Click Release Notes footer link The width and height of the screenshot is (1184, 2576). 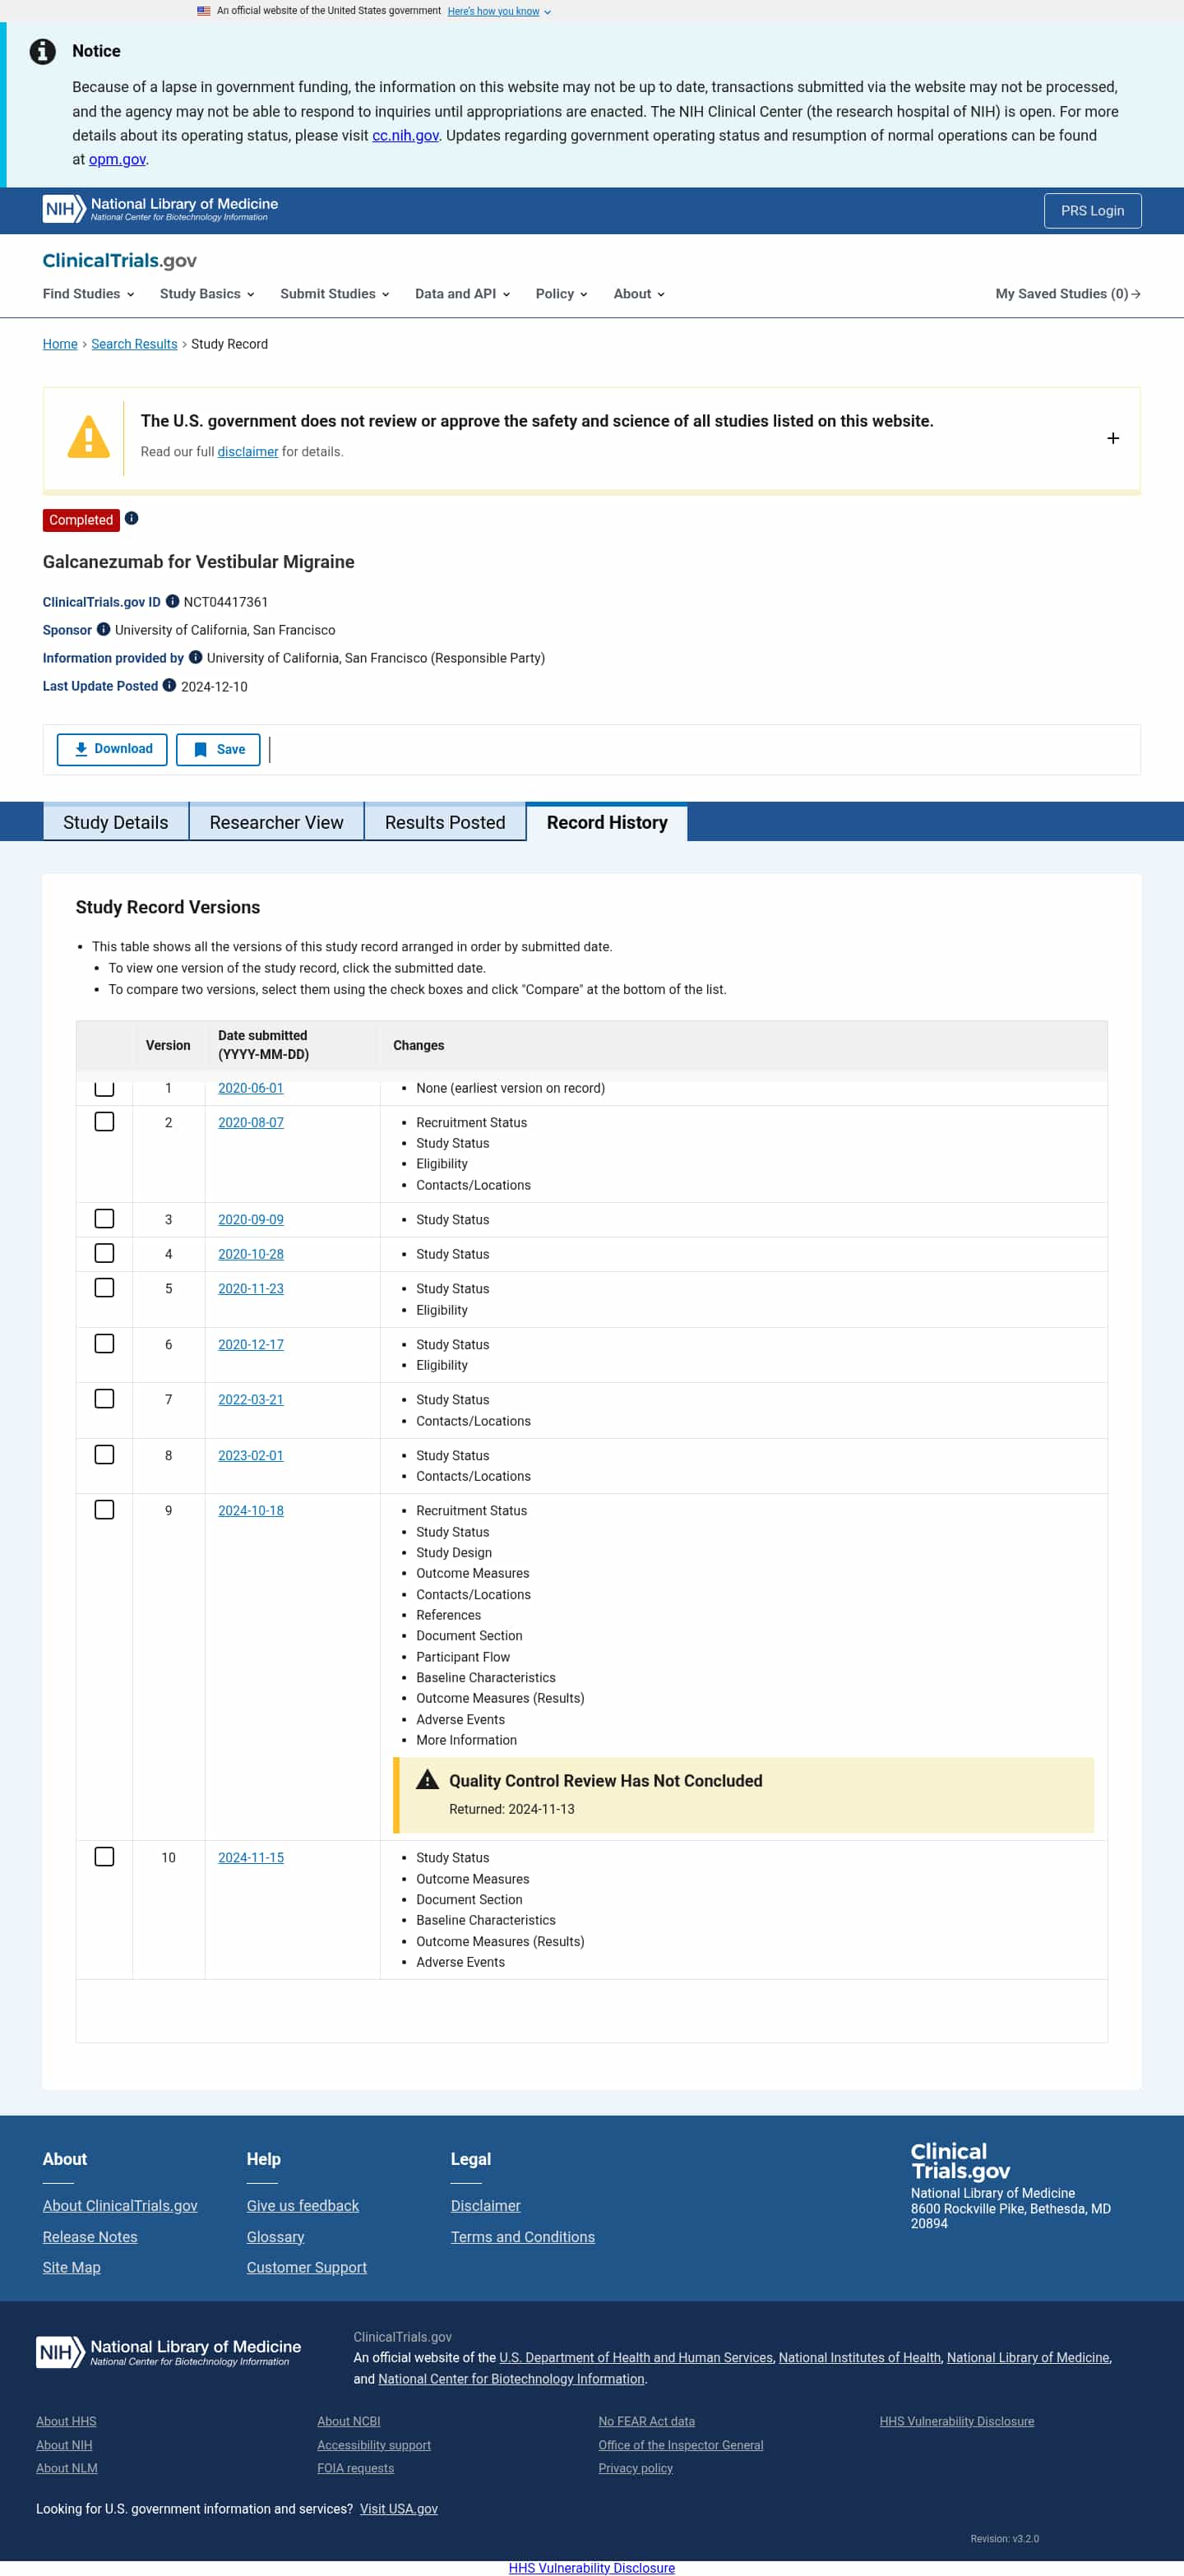click(x=90, y=2236)
